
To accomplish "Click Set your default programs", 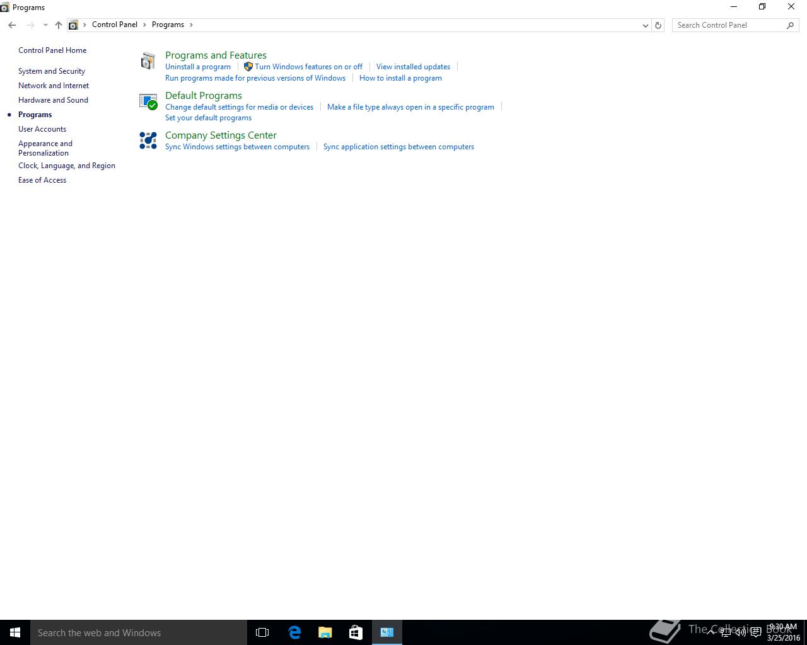I will 208,118.
